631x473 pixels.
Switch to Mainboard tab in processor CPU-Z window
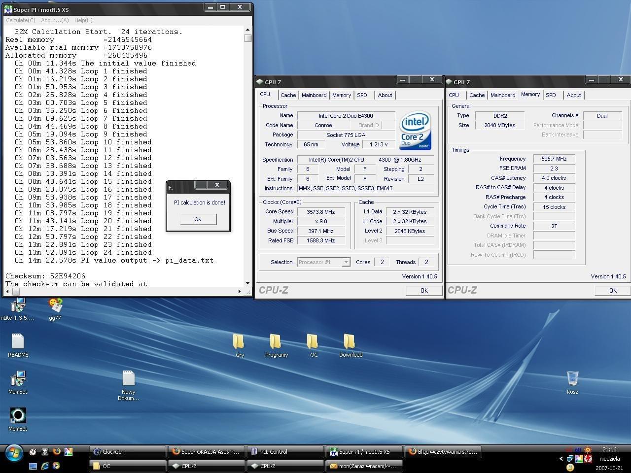click(x=314, y=95)
